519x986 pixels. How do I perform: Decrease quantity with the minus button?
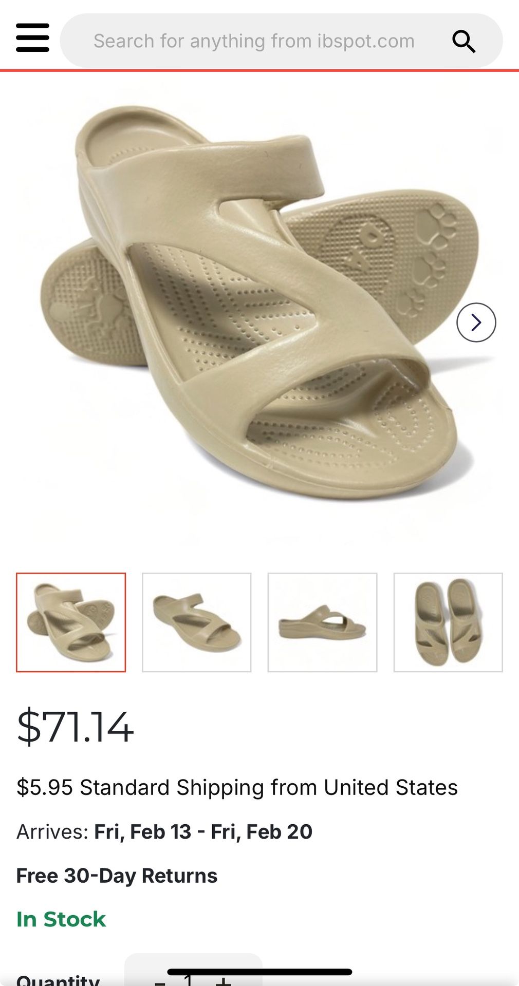160,980
